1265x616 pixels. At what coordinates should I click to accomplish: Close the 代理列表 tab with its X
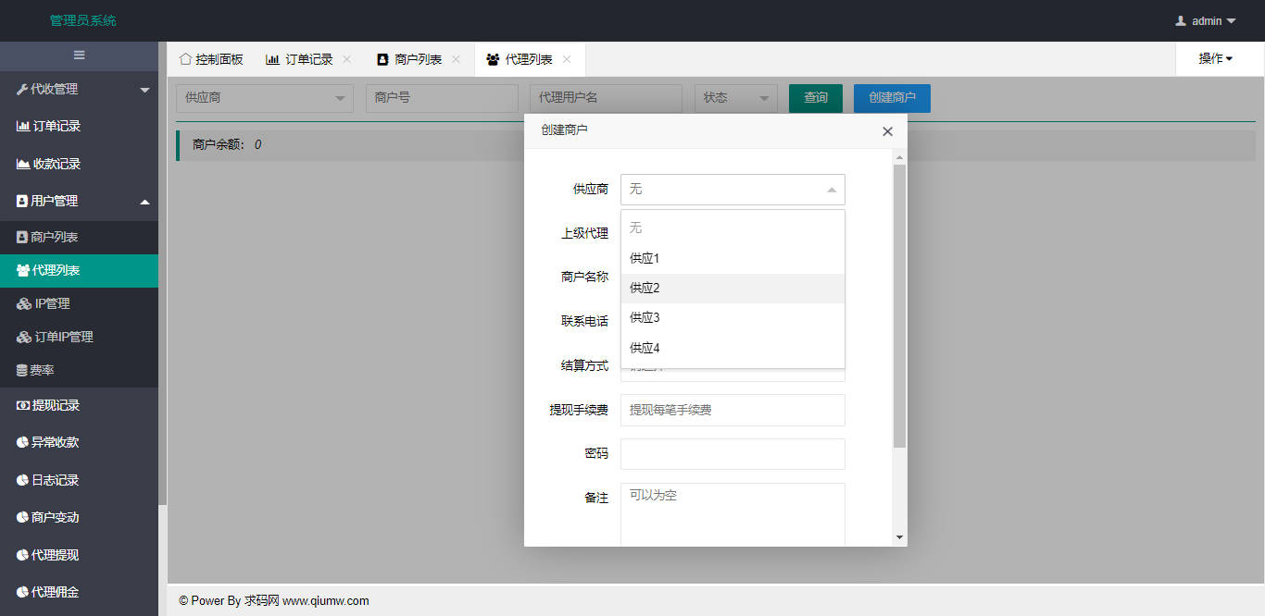567,59
